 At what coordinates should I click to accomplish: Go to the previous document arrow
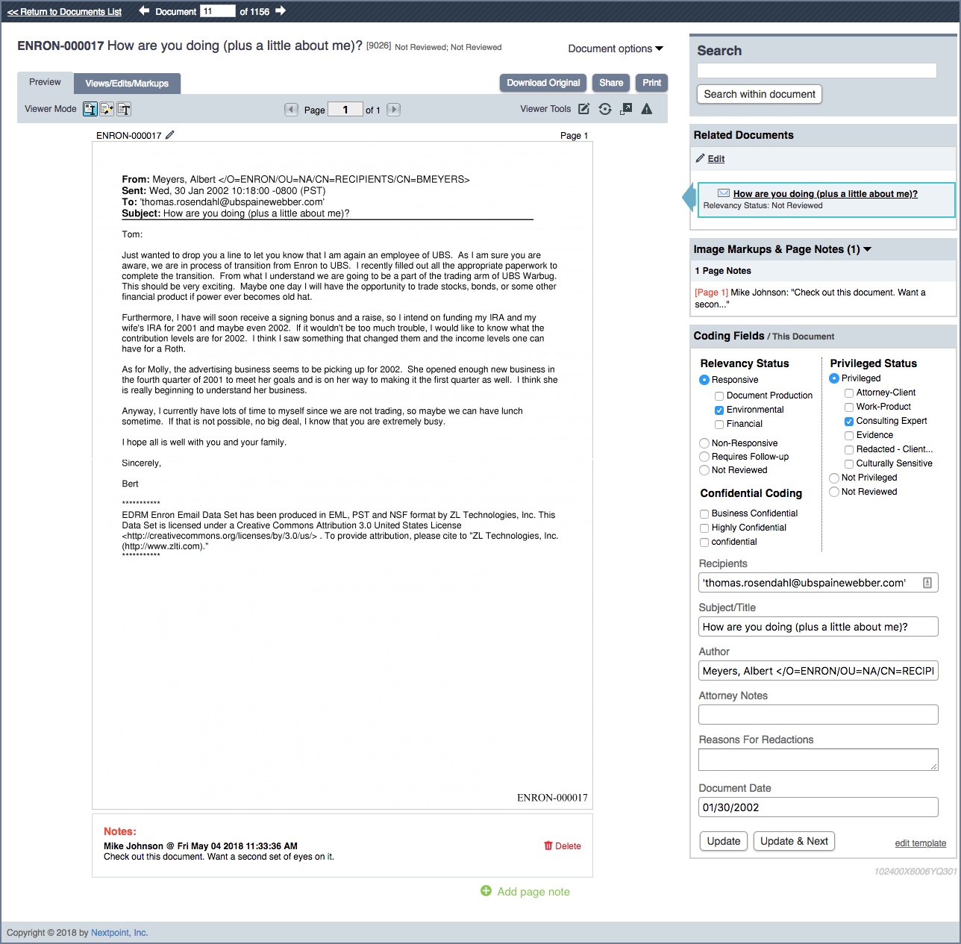coord(145,11)
